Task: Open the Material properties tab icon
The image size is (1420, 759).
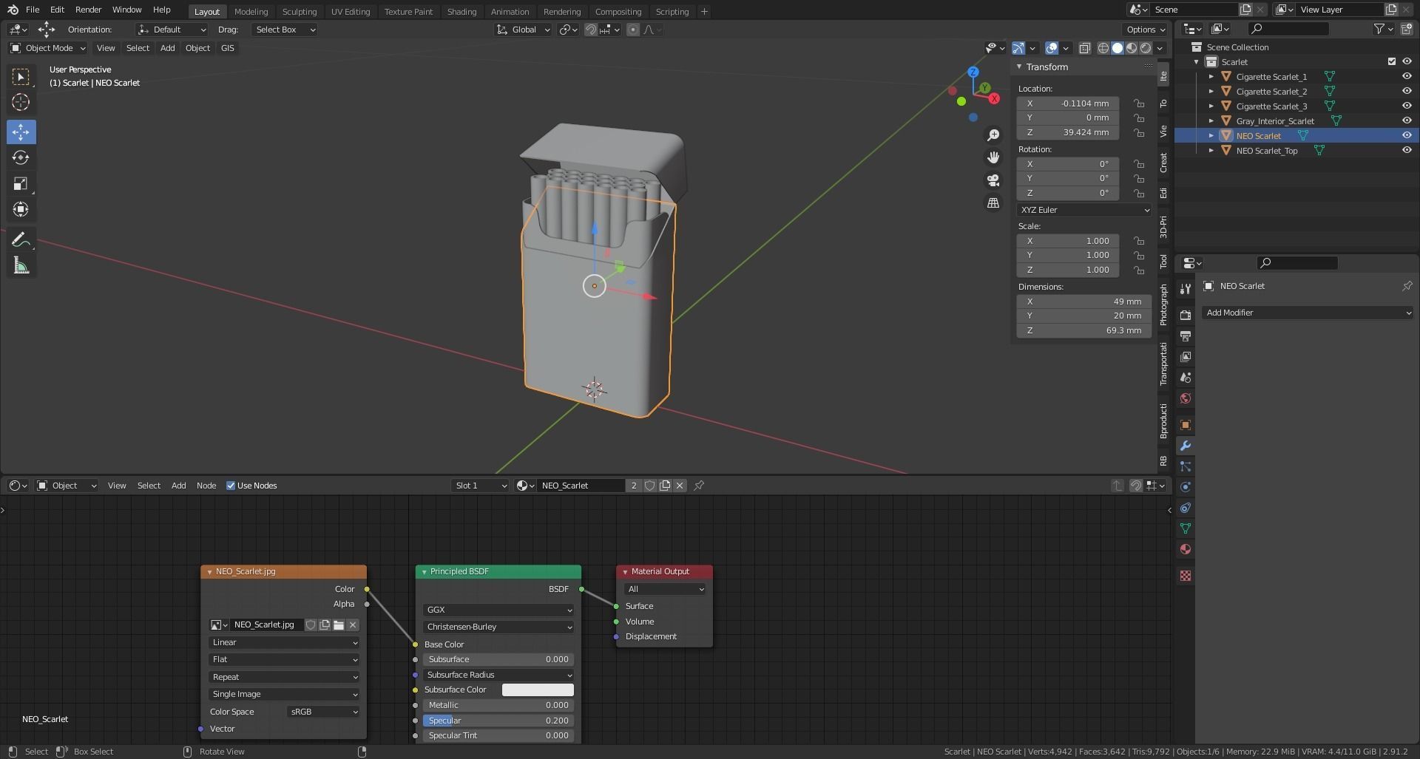Action: pyautogui.click(x=1186, y=549)
